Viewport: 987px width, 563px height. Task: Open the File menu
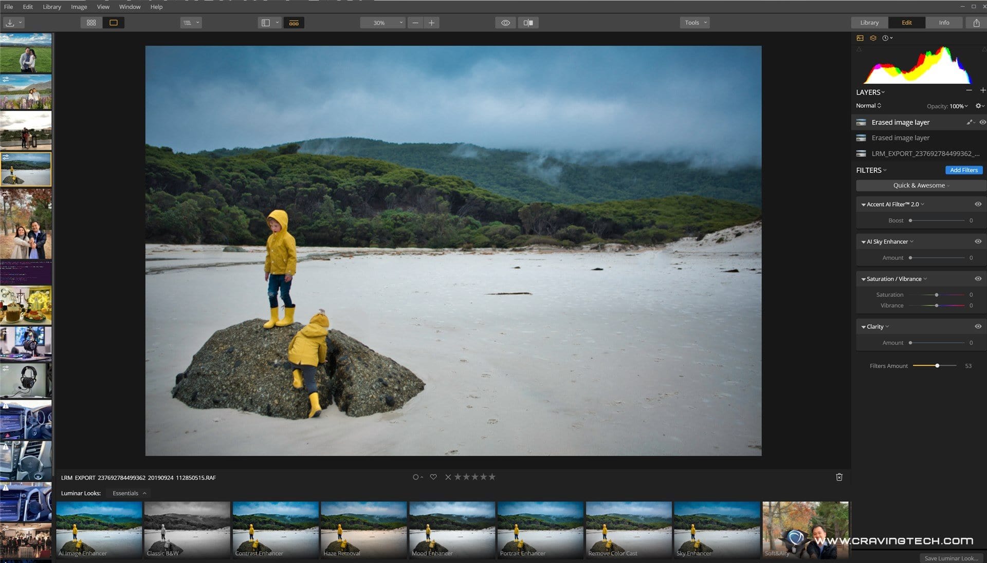pos(8,7)
